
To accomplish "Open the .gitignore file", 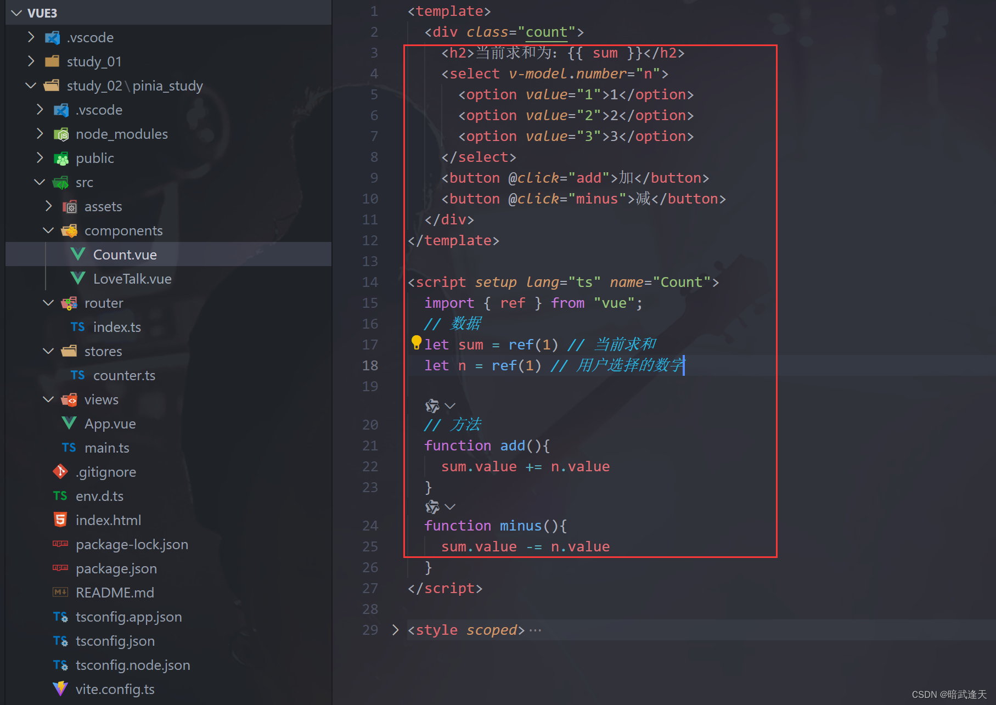I will click(168, 471).
